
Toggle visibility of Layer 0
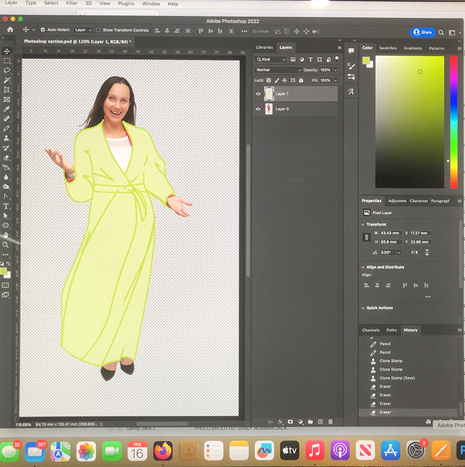258,110
